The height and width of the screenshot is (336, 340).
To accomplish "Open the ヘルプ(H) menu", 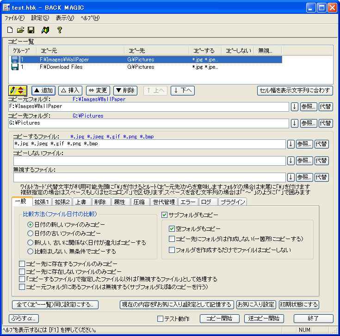I will 90,18.
